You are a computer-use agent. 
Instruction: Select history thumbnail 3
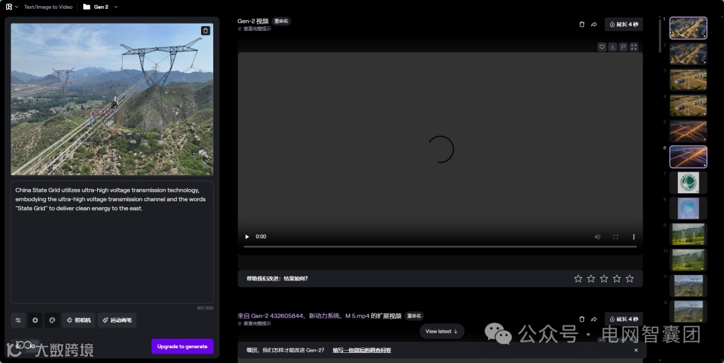point(688,80)
